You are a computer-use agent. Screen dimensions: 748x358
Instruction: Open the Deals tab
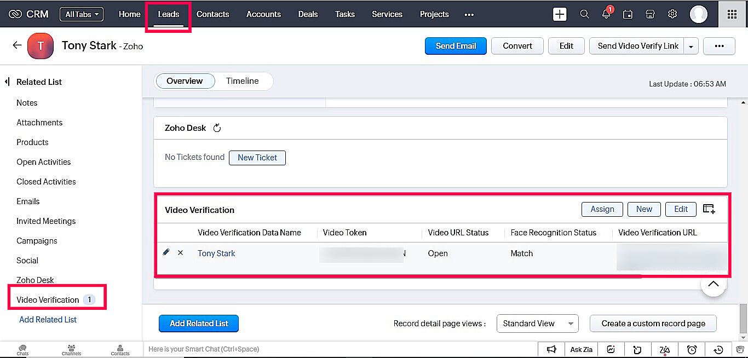(308, 14)
